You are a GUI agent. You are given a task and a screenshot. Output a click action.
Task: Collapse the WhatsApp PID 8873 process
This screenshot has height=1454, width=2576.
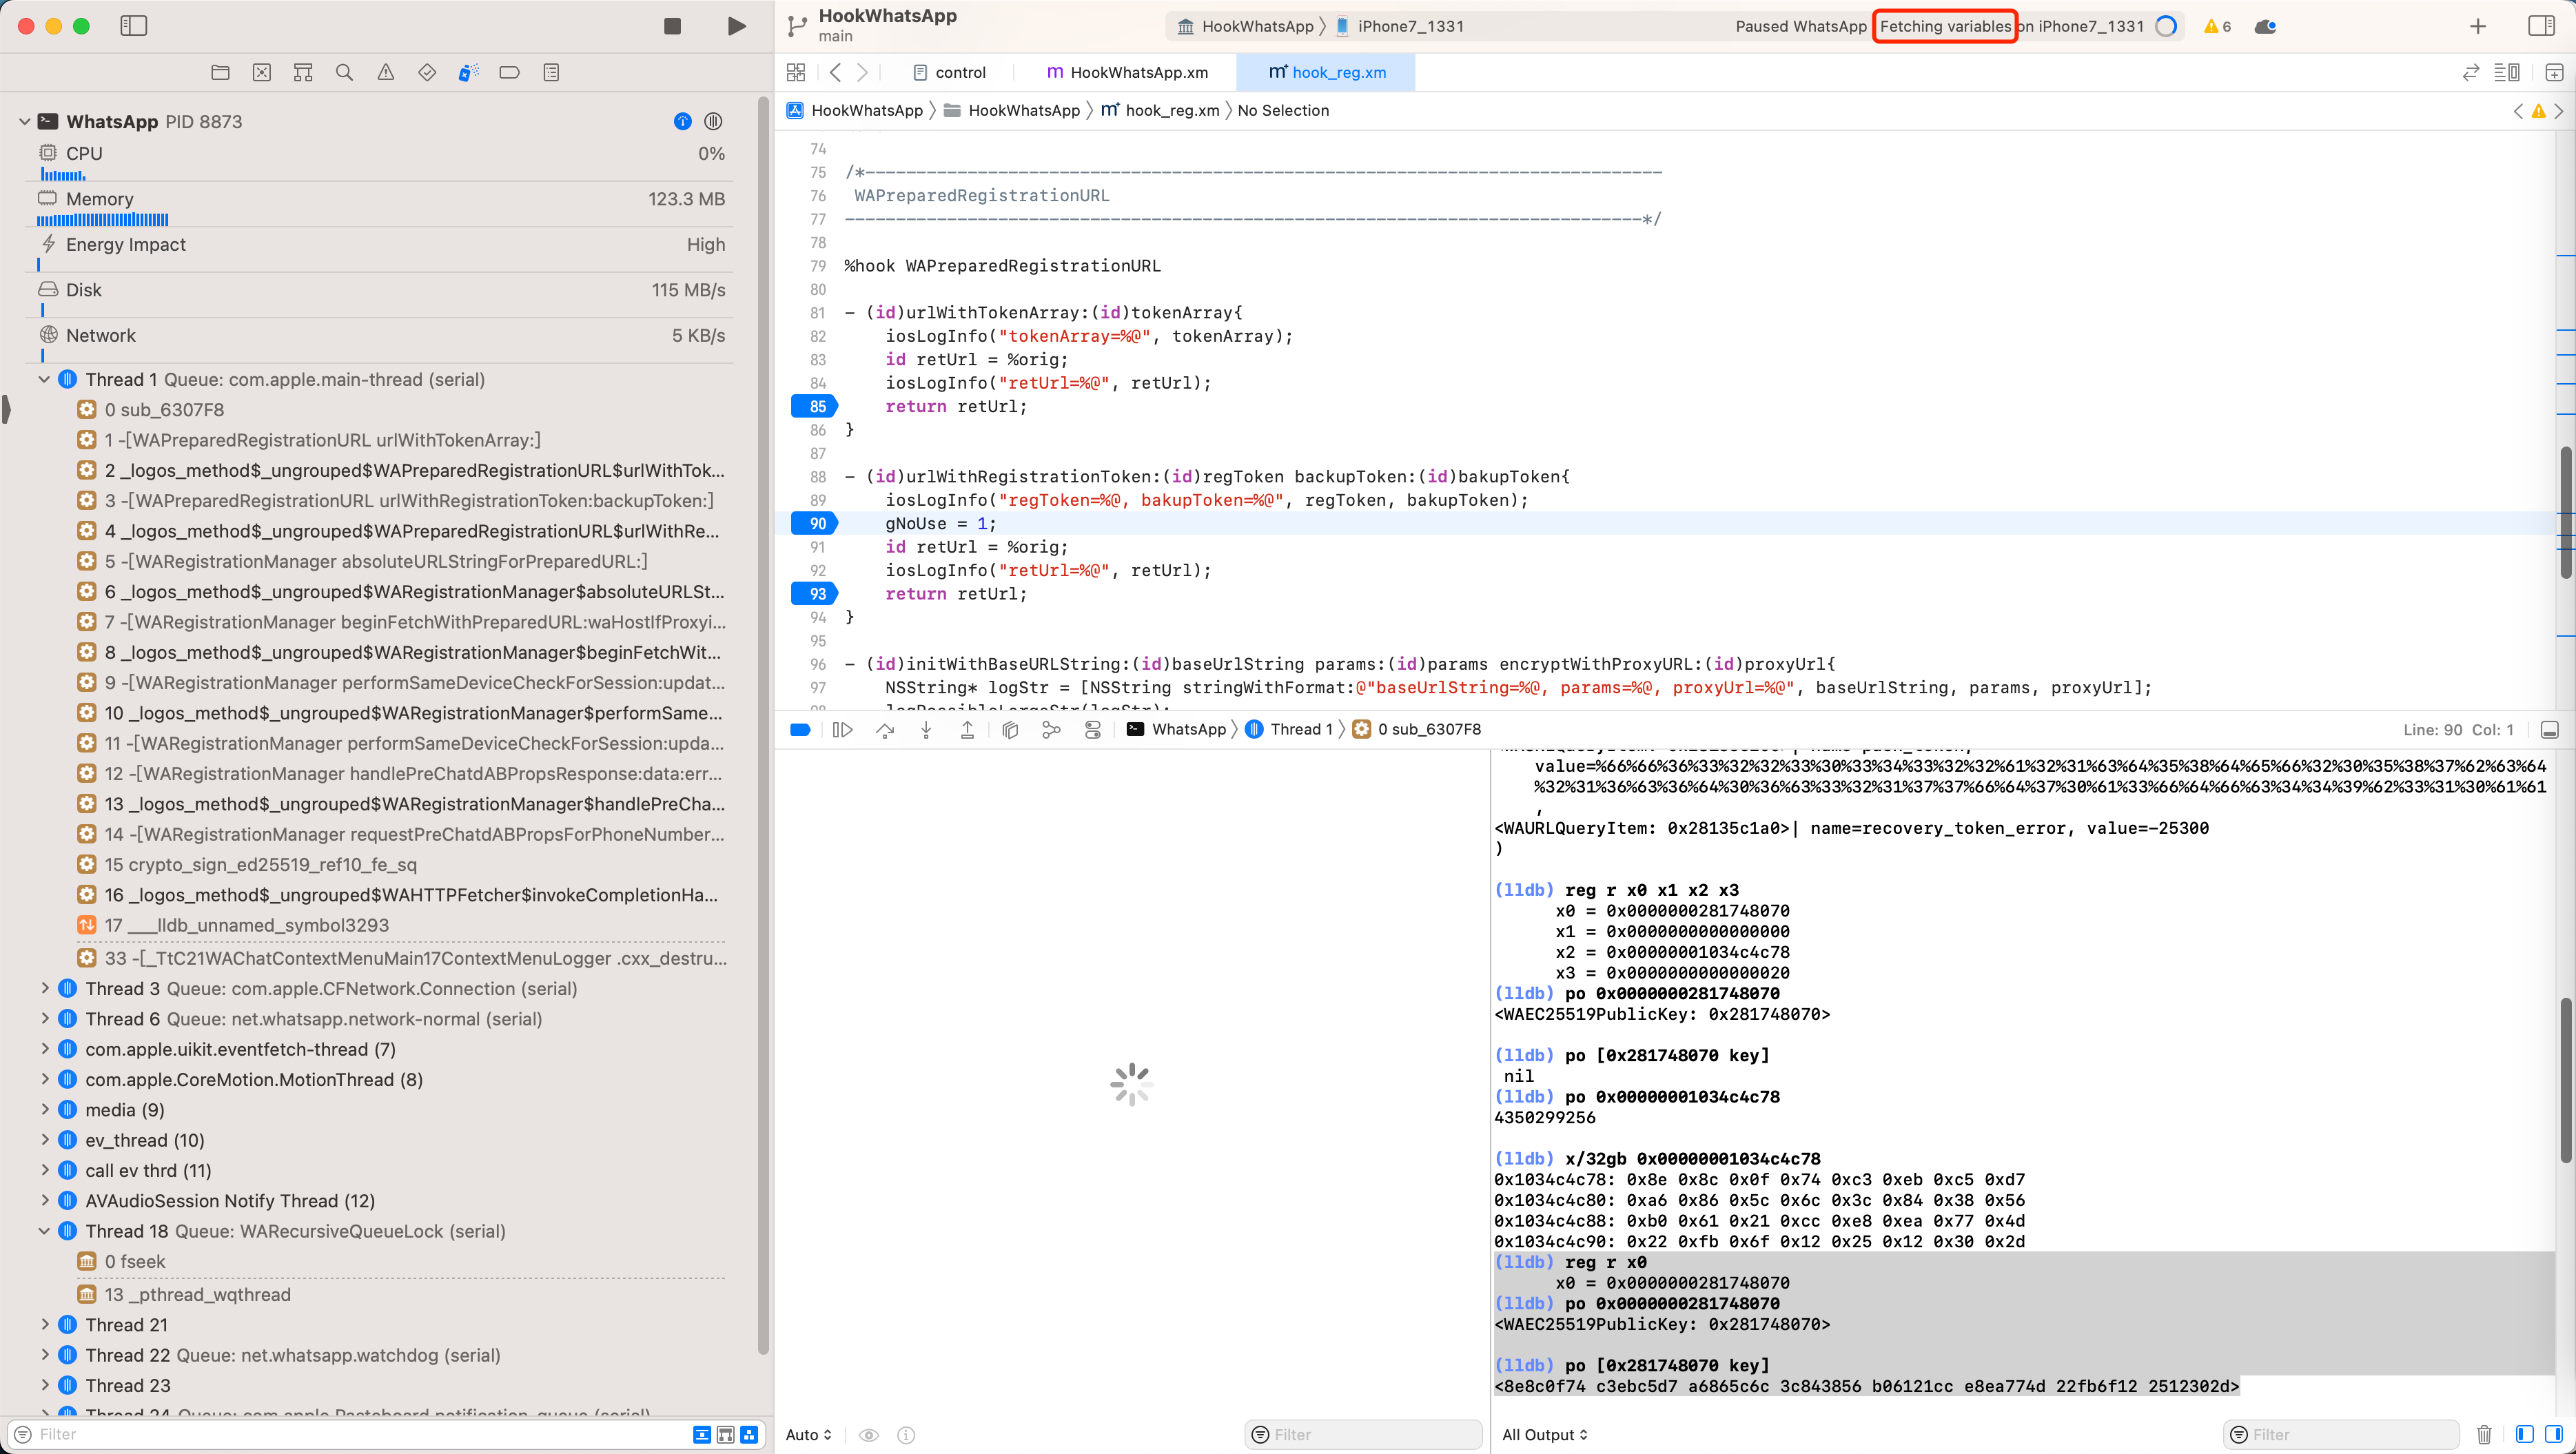click(x=24, y=122)
